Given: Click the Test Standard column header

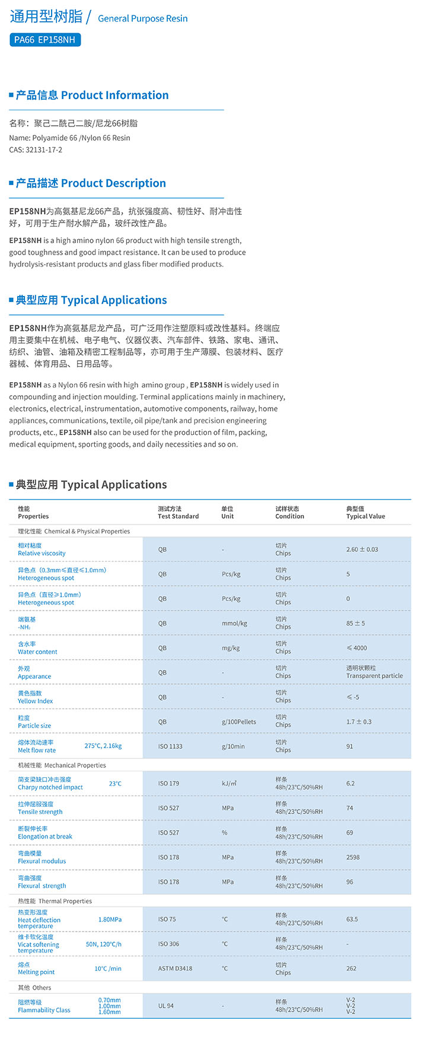Looking at the screenshot, I should tap(178, 516).
